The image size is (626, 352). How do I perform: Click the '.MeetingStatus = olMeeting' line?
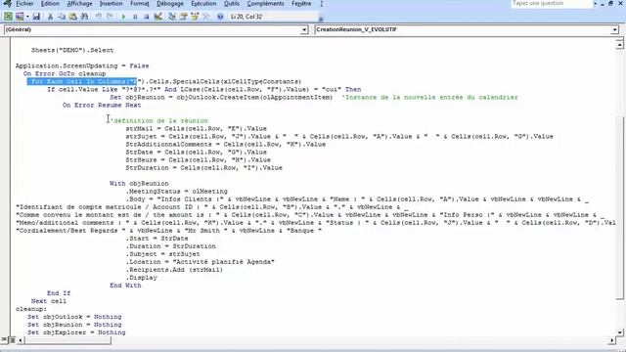[176, 192]
